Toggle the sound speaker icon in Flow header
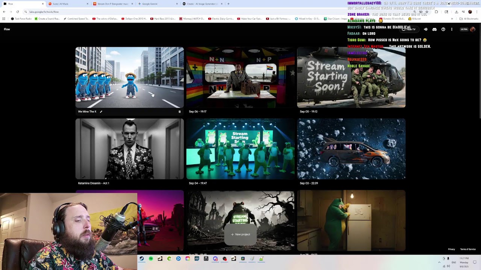The width and height of the screenshot is (481, 270). 426,29
